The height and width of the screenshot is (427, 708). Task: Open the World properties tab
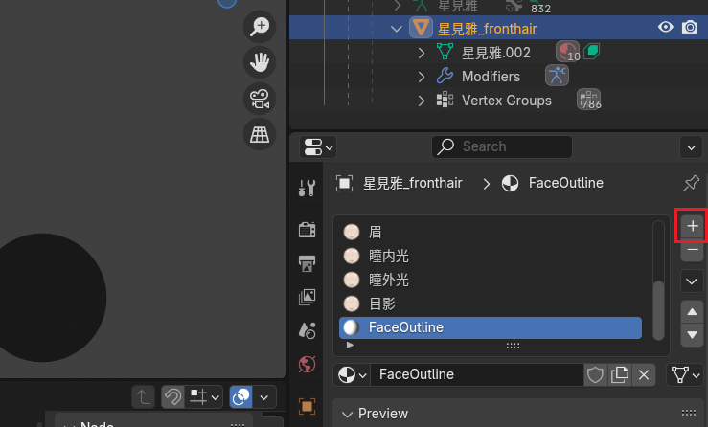click(x=308, y=364)
